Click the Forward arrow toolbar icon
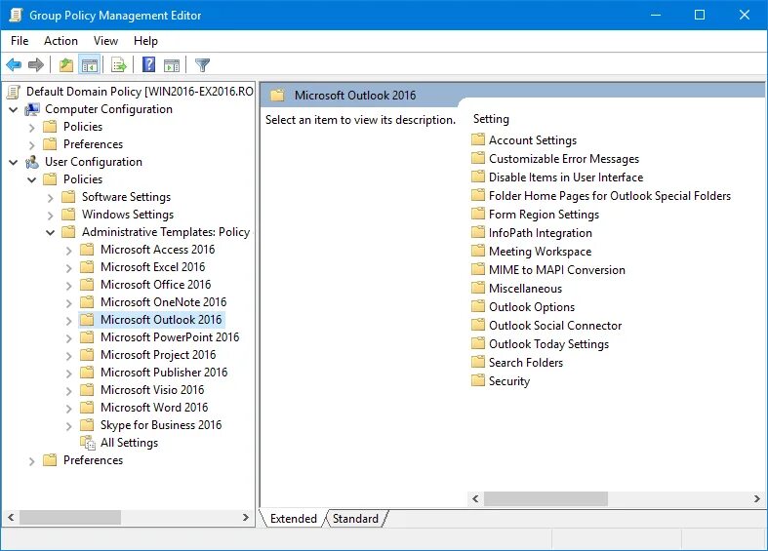Image resolution: width=768 pixels, height=551 pixels. click(x=36, y=64)
